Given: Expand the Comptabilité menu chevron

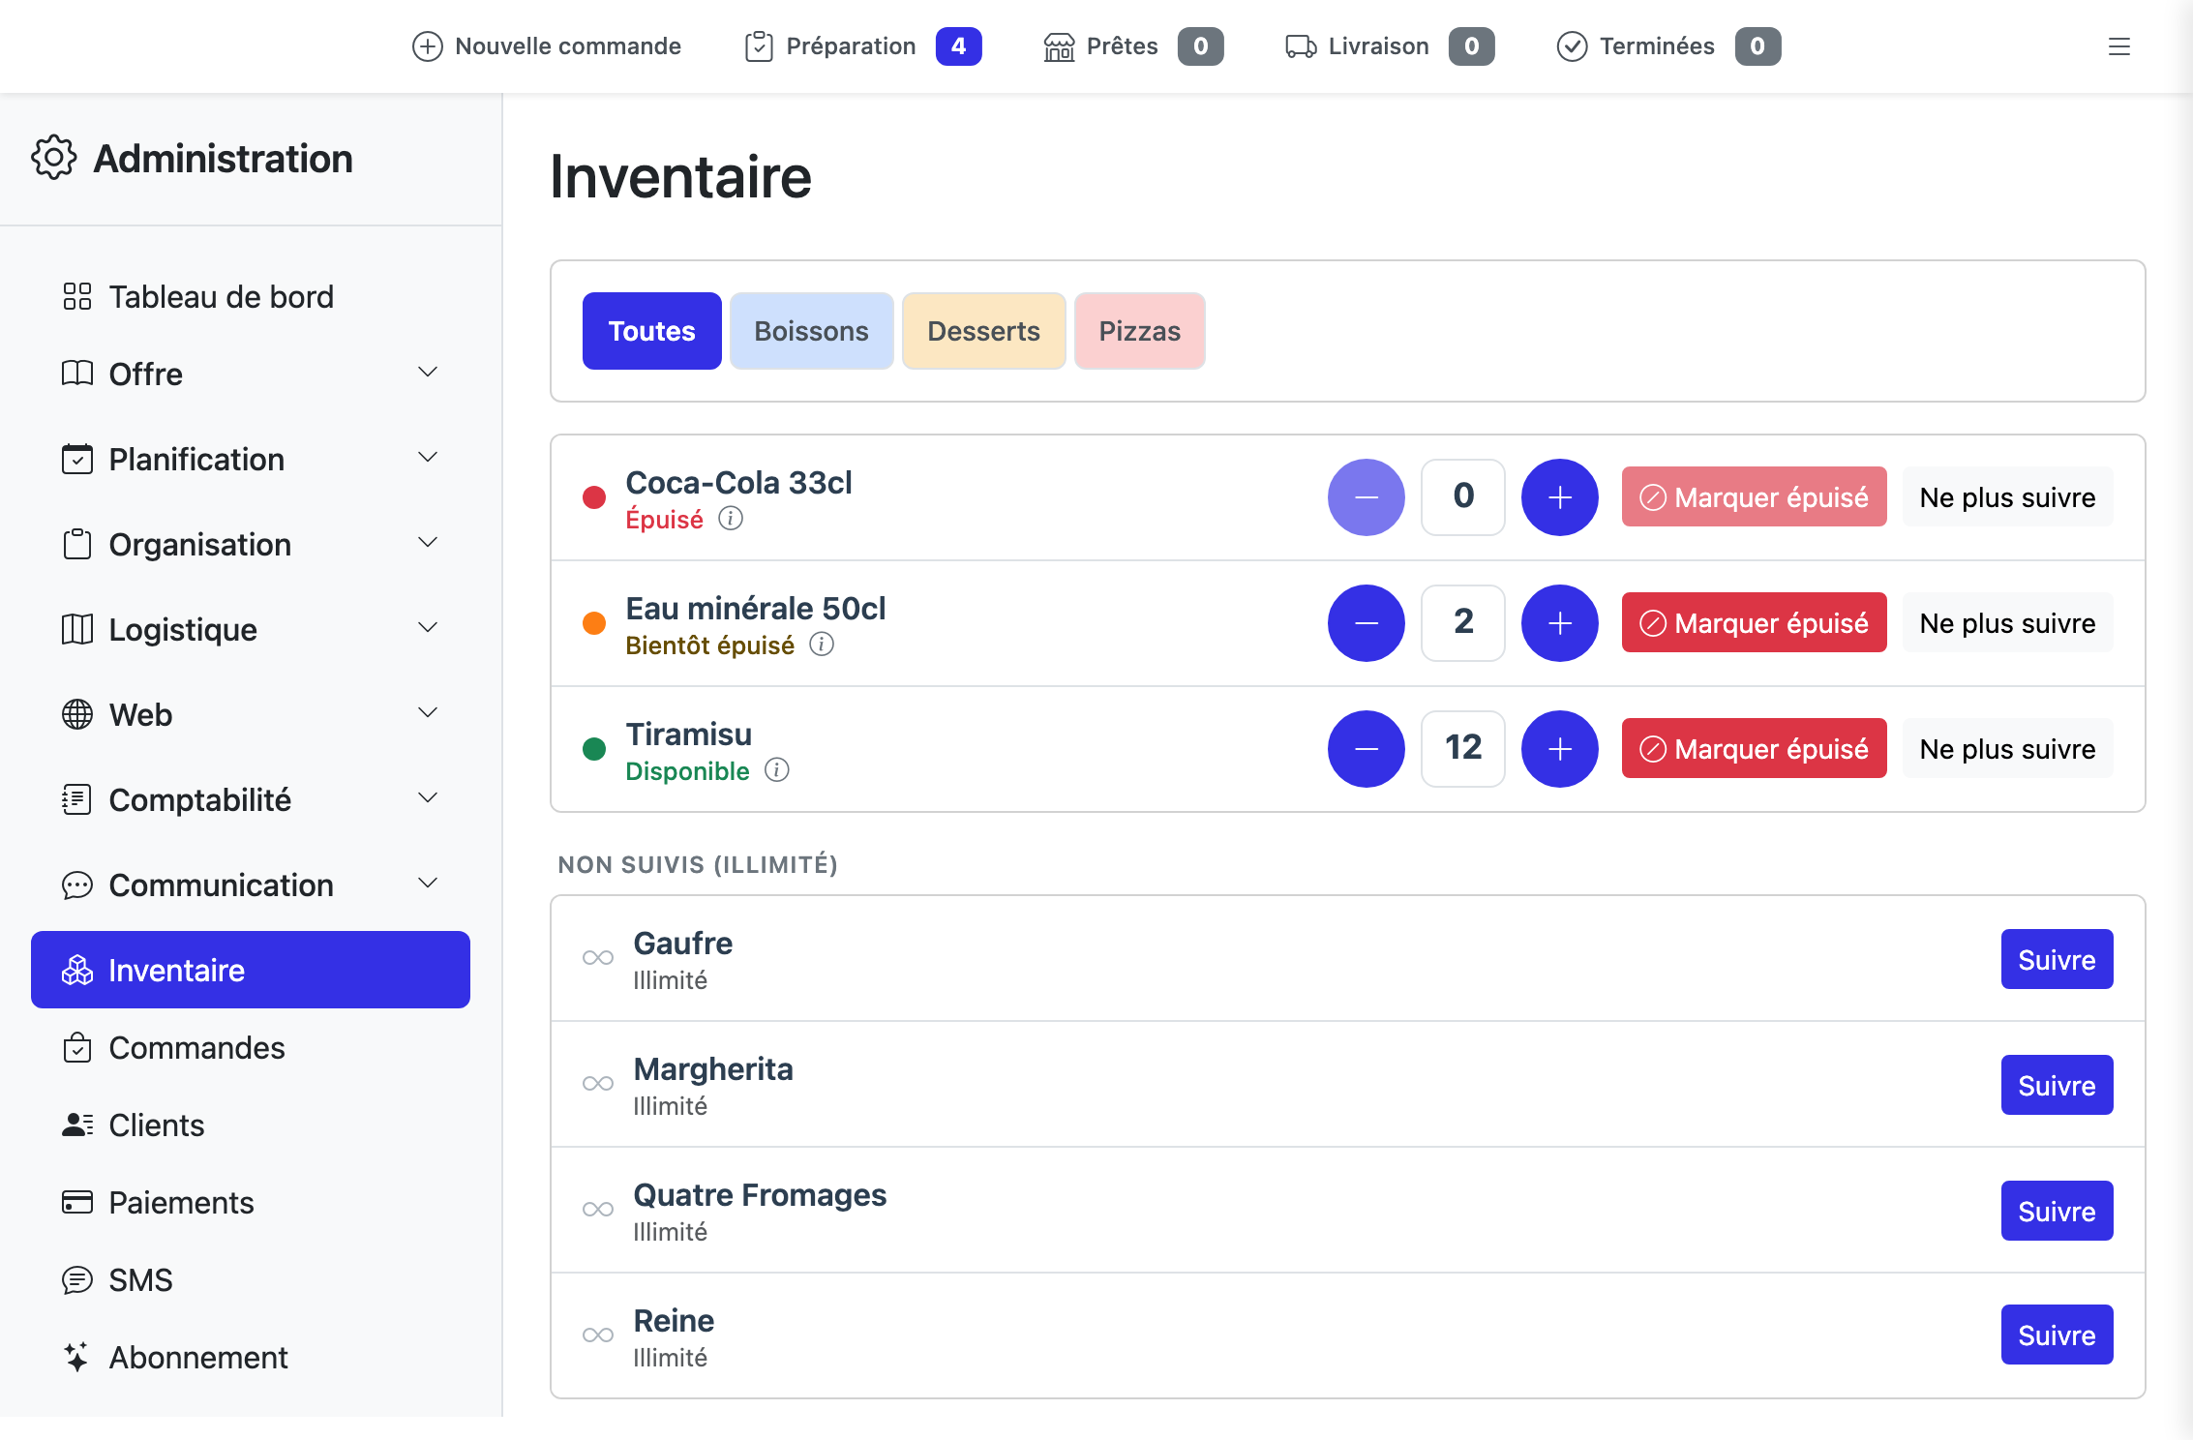Looking at the screenshot, I should tap(428, 798).
